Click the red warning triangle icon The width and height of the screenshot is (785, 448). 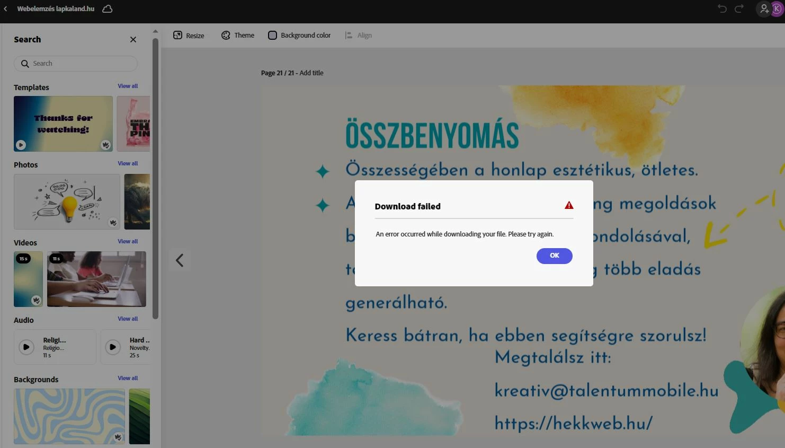click(x=569, y=206)
